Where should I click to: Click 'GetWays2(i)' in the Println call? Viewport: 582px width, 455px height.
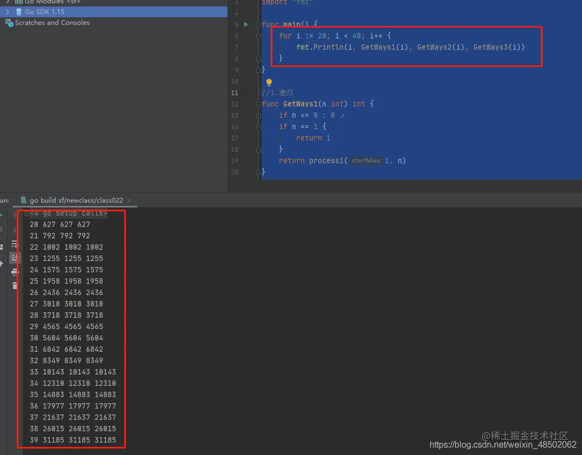440,47
